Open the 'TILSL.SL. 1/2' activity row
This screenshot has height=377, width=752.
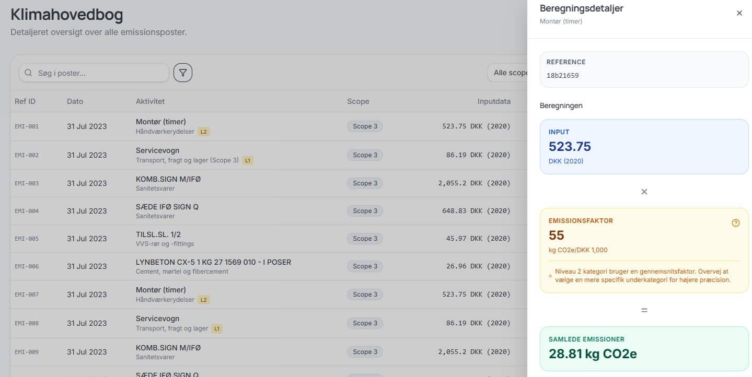tap(158, 234)
